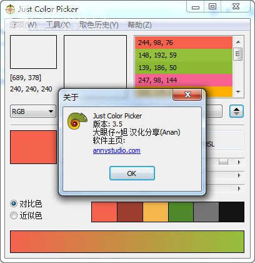Click OK in the About dialog
Image resolution: width=255 pixels, height=263 pixels.
[x=132, y=173]
